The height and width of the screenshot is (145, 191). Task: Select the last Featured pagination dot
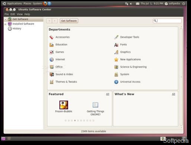[x=93, y=120]
